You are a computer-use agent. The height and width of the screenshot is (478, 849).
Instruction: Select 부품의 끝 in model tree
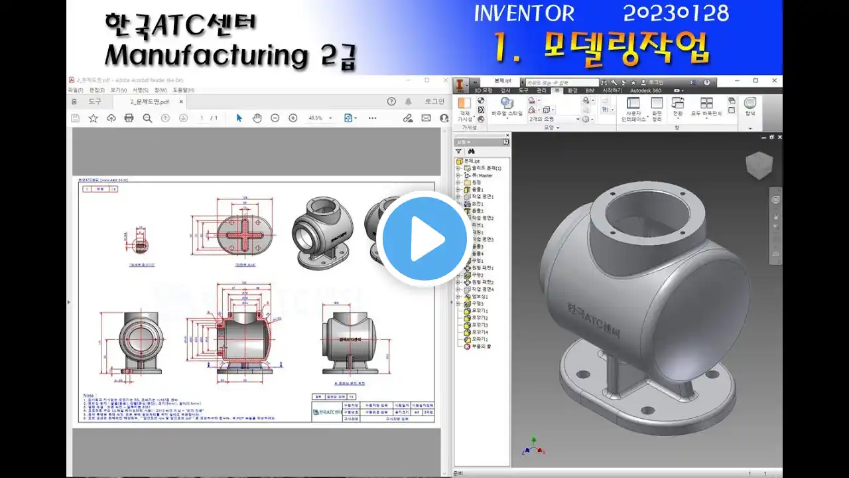point(476,347)
